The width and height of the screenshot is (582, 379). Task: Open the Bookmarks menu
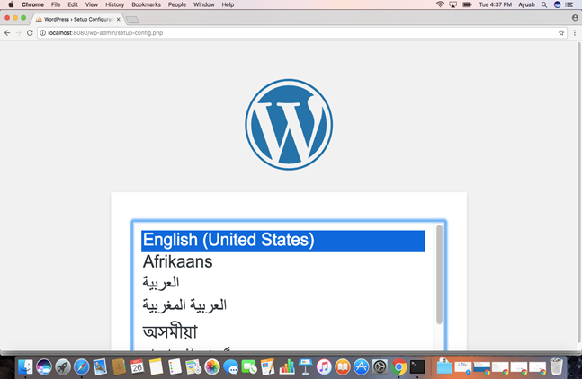click(x=147, y=4)
